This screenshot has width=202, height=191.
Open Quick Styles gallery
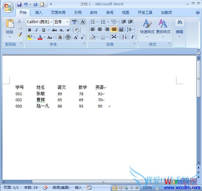[147, 28]
